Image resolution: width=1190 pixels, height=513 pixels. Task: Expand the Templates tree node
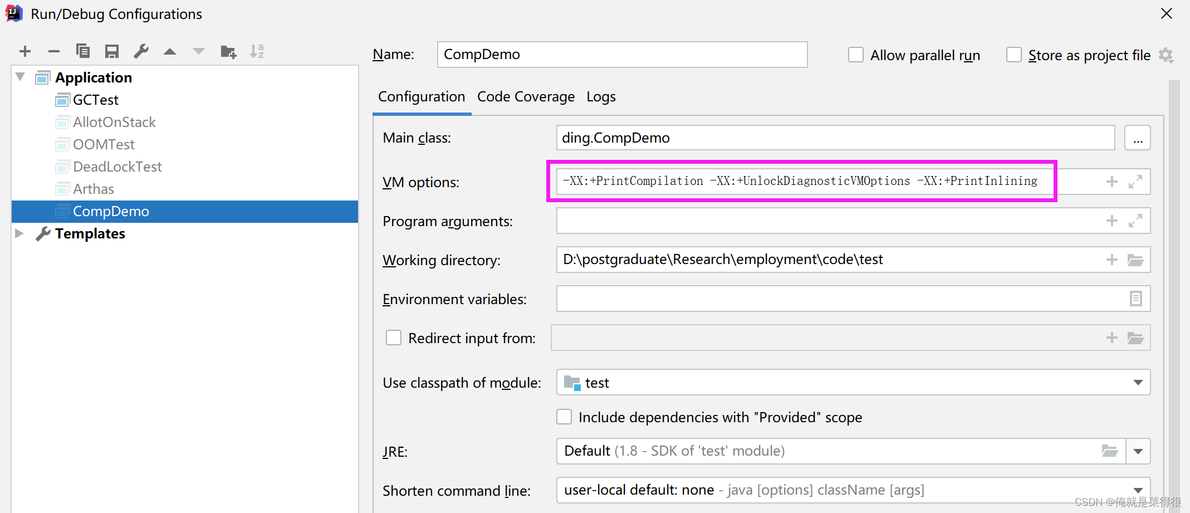coord(19,233)
